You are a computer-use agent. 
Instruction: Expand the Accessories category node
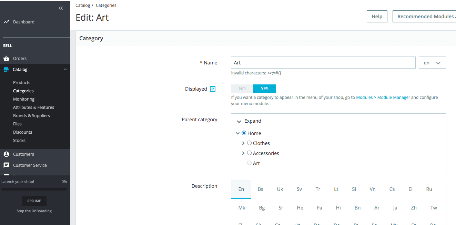[x=243, y=153]
